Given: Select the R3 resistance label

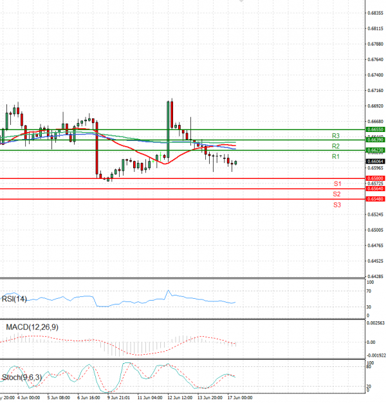Looking at the screenshot, I should pos(336,136).
